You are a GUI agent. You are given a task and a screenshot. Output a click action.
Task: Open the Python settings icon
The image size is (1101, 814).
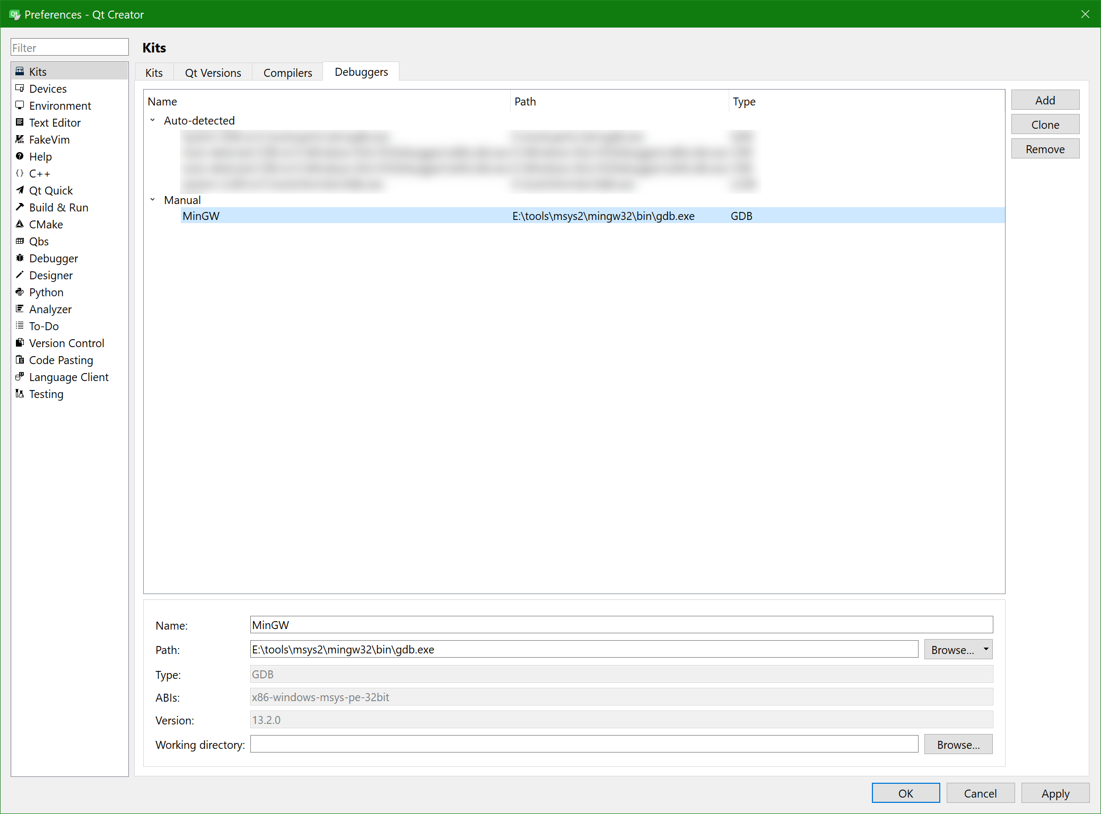pos(20,291)
